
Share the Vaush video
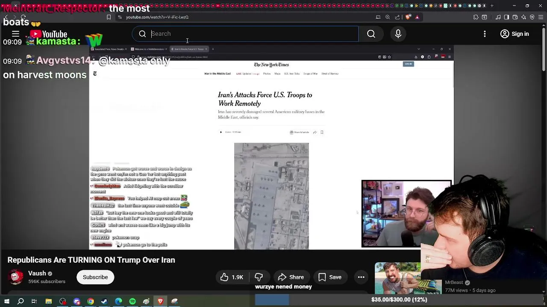pyautogui.click(x=291, y=277)
